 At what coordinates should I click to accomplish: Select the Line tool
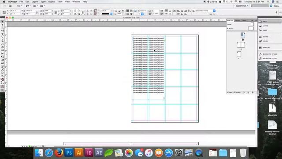tap(2, 37)
